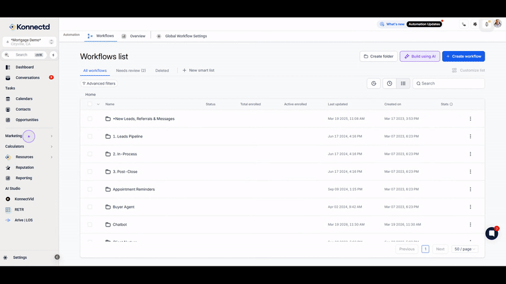Open options menu for Buyer Agent folder
The image size is (506, 284).
tap(470, 207)
